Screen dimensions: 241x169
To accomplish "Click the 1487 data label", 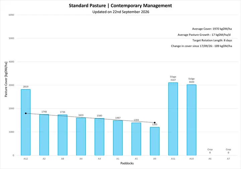I will [118, 118].
